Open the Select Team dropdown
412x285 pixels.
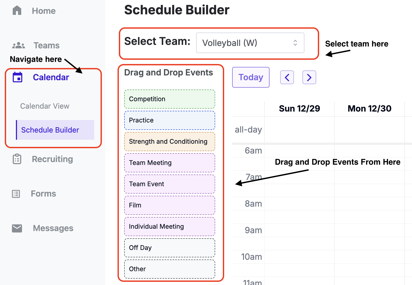pos(250,43)
